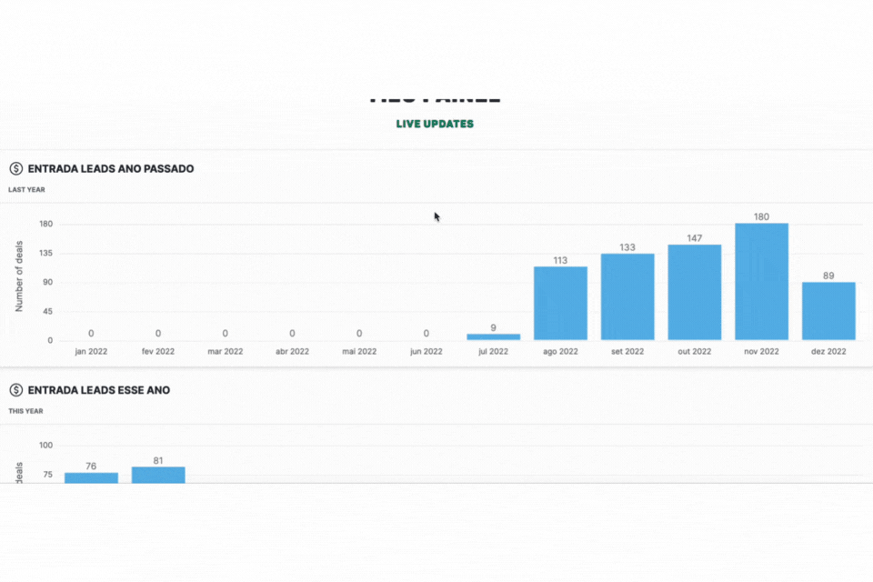Click the bar labeled 76 in this year's chart
The height and width of the screenshot is (582, 873).
(91, 477)
